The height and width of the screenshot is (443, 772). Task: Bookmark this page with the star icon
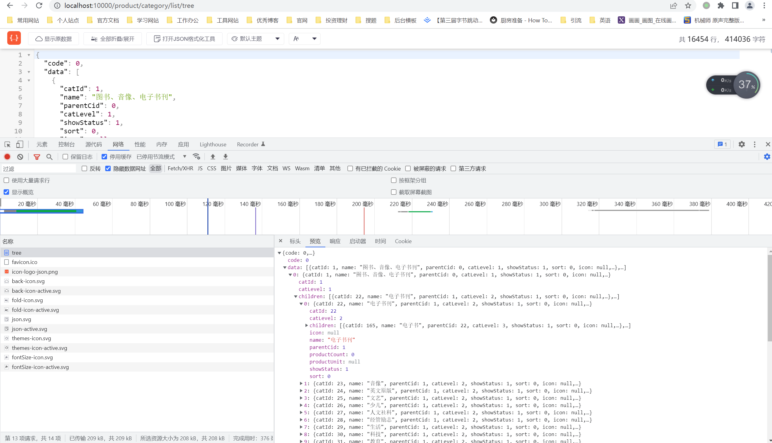[x=688, y=5]
